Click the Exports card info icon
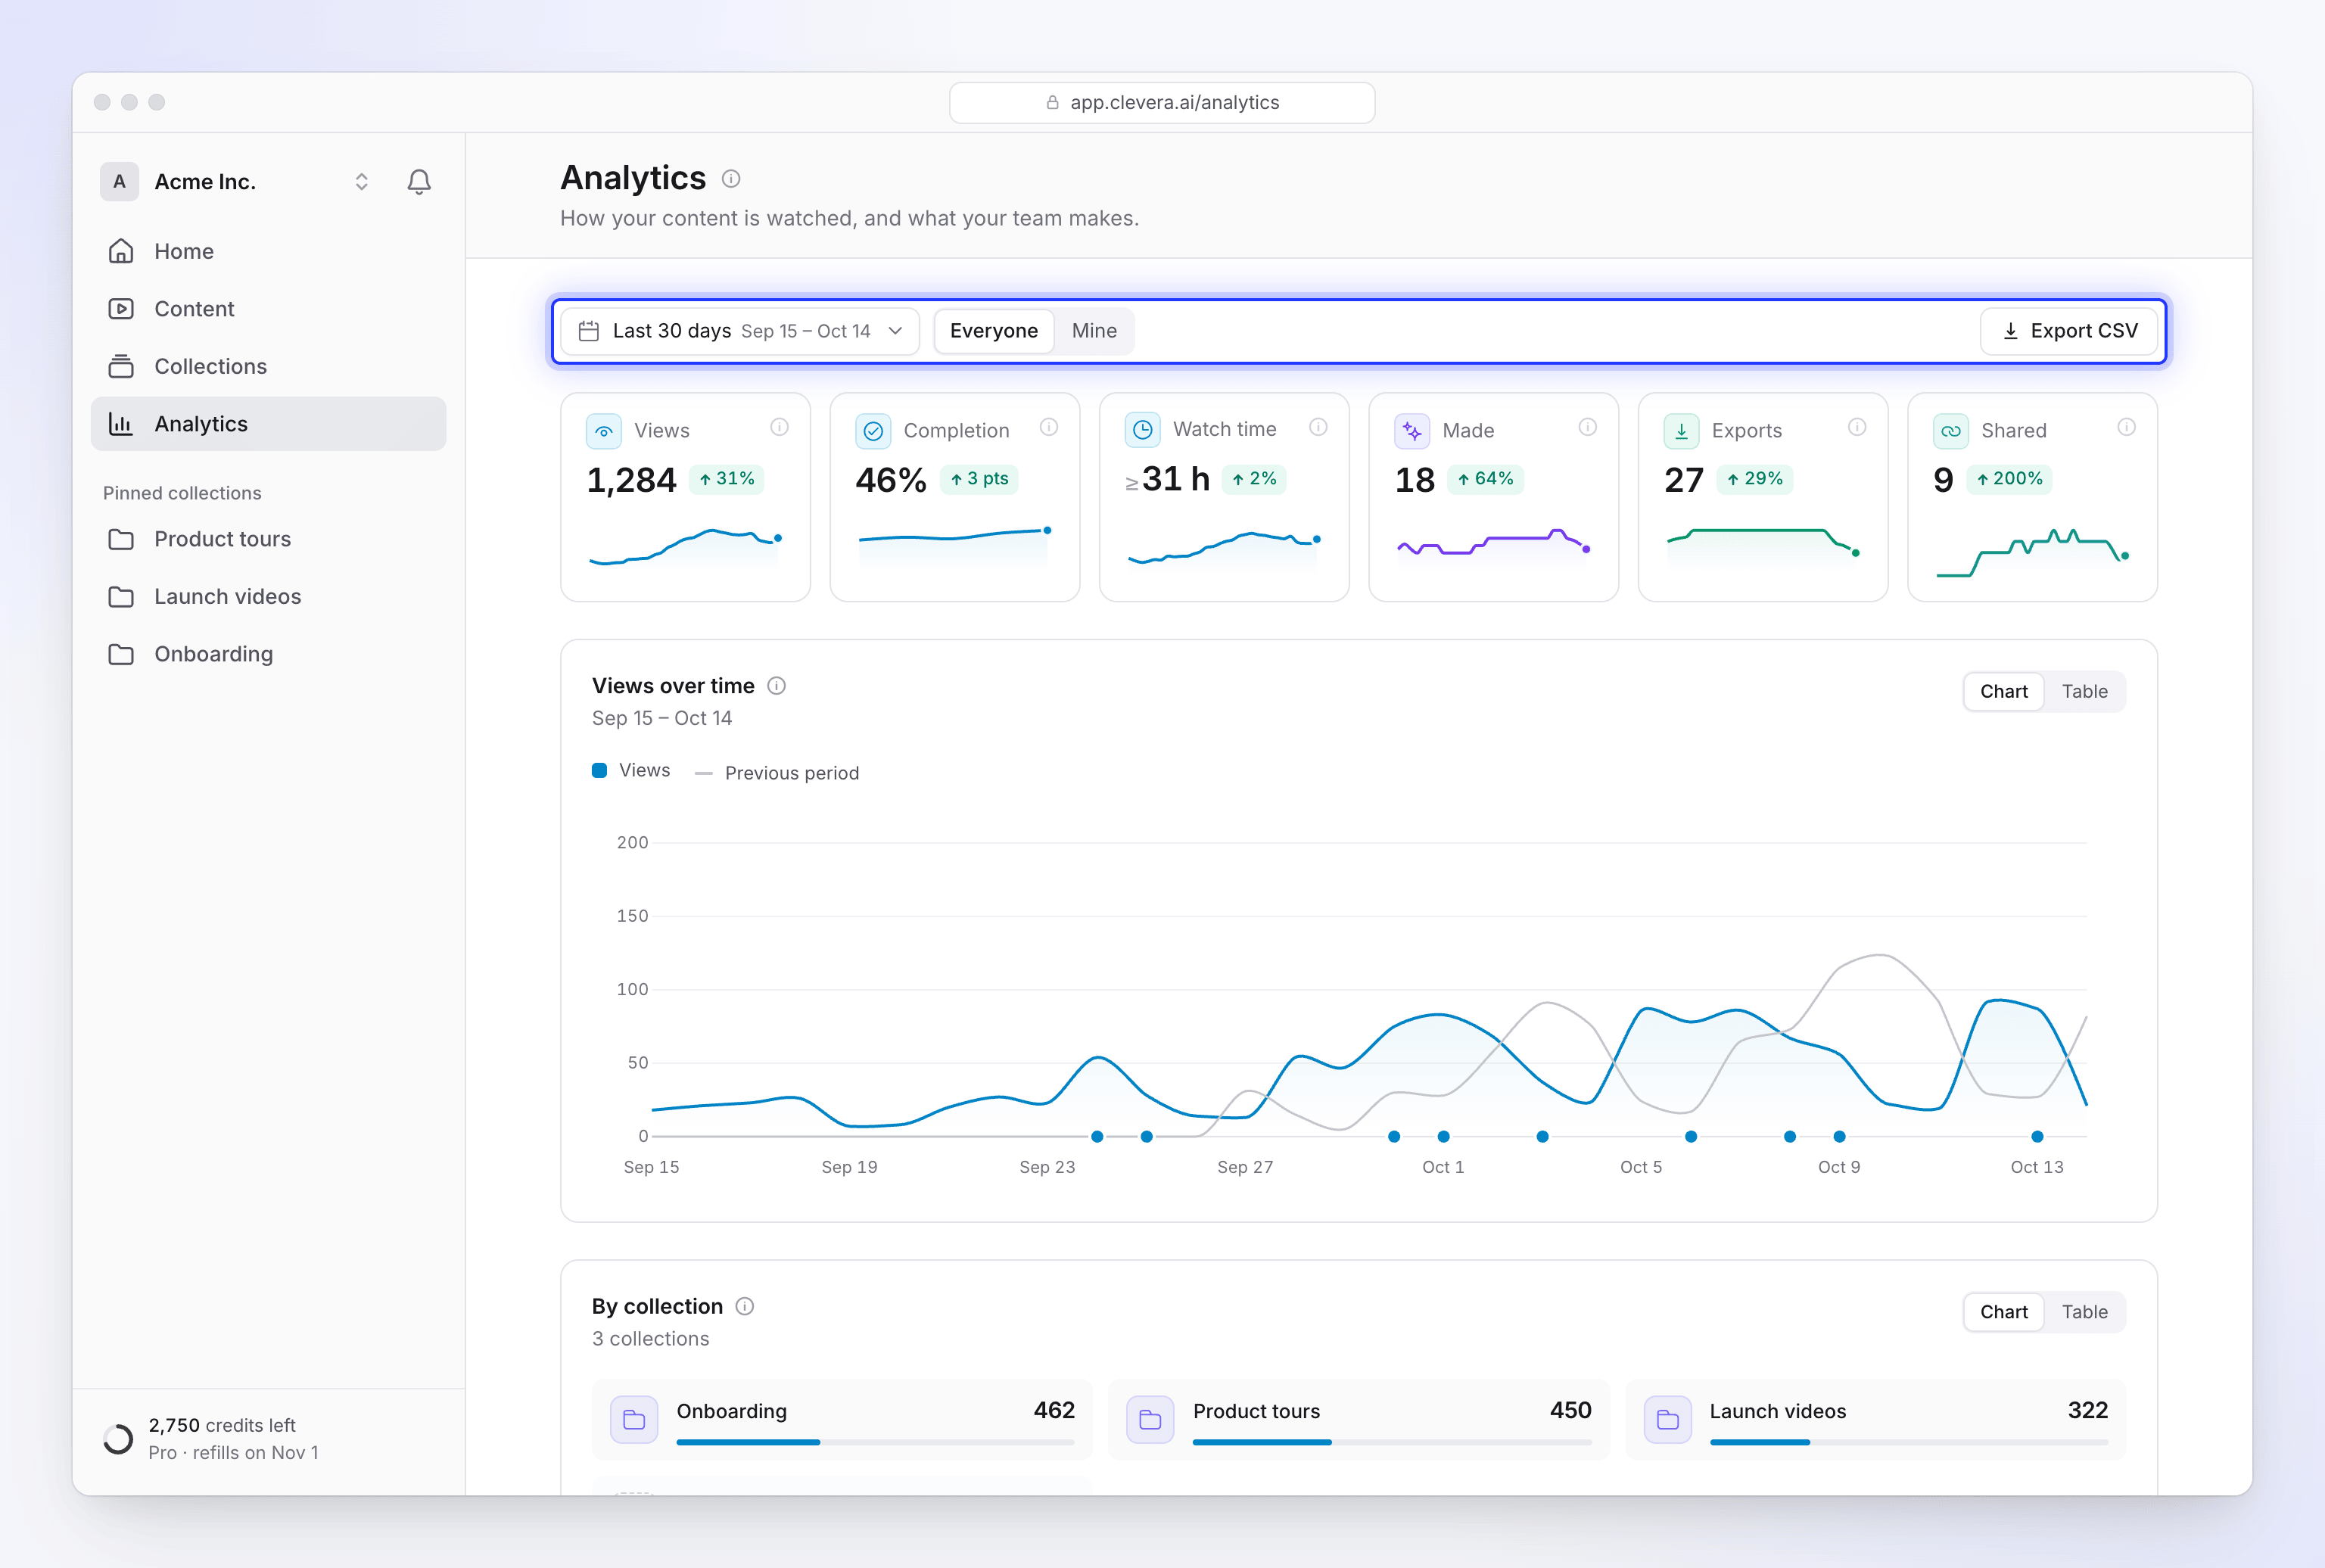 click(1857, 427)
